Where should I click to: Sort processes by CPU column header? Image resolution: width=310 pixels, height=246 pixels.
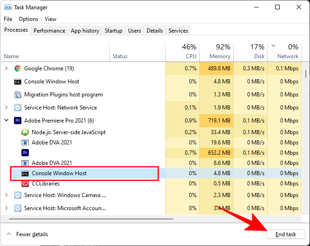[182, 51]
